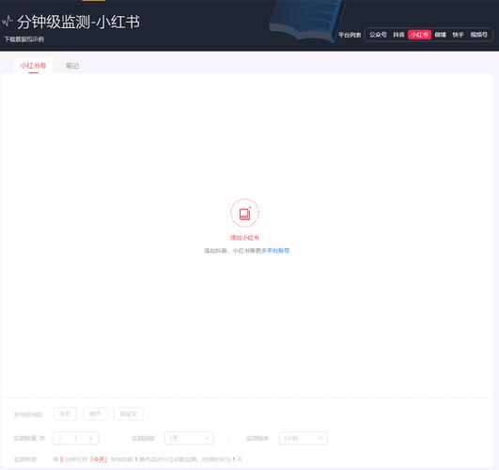Increase 监测数量 with the plus button
Screen dimensions: 499x470
point(91,438)
